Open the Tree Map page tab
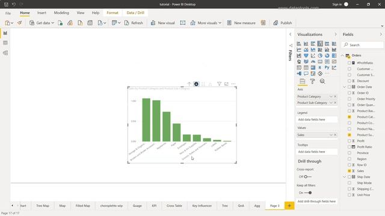385x216 pixels. point(43,206)
